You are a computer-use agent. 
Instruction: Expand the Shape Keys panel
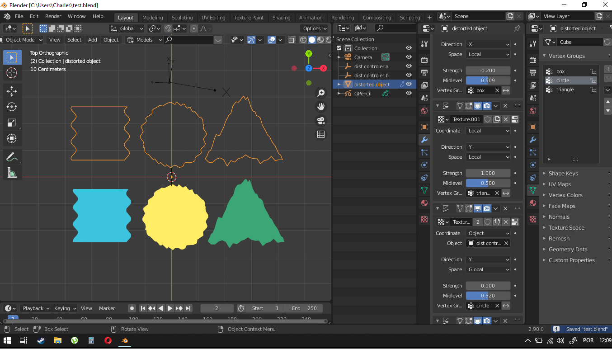[x=563, y=174]
